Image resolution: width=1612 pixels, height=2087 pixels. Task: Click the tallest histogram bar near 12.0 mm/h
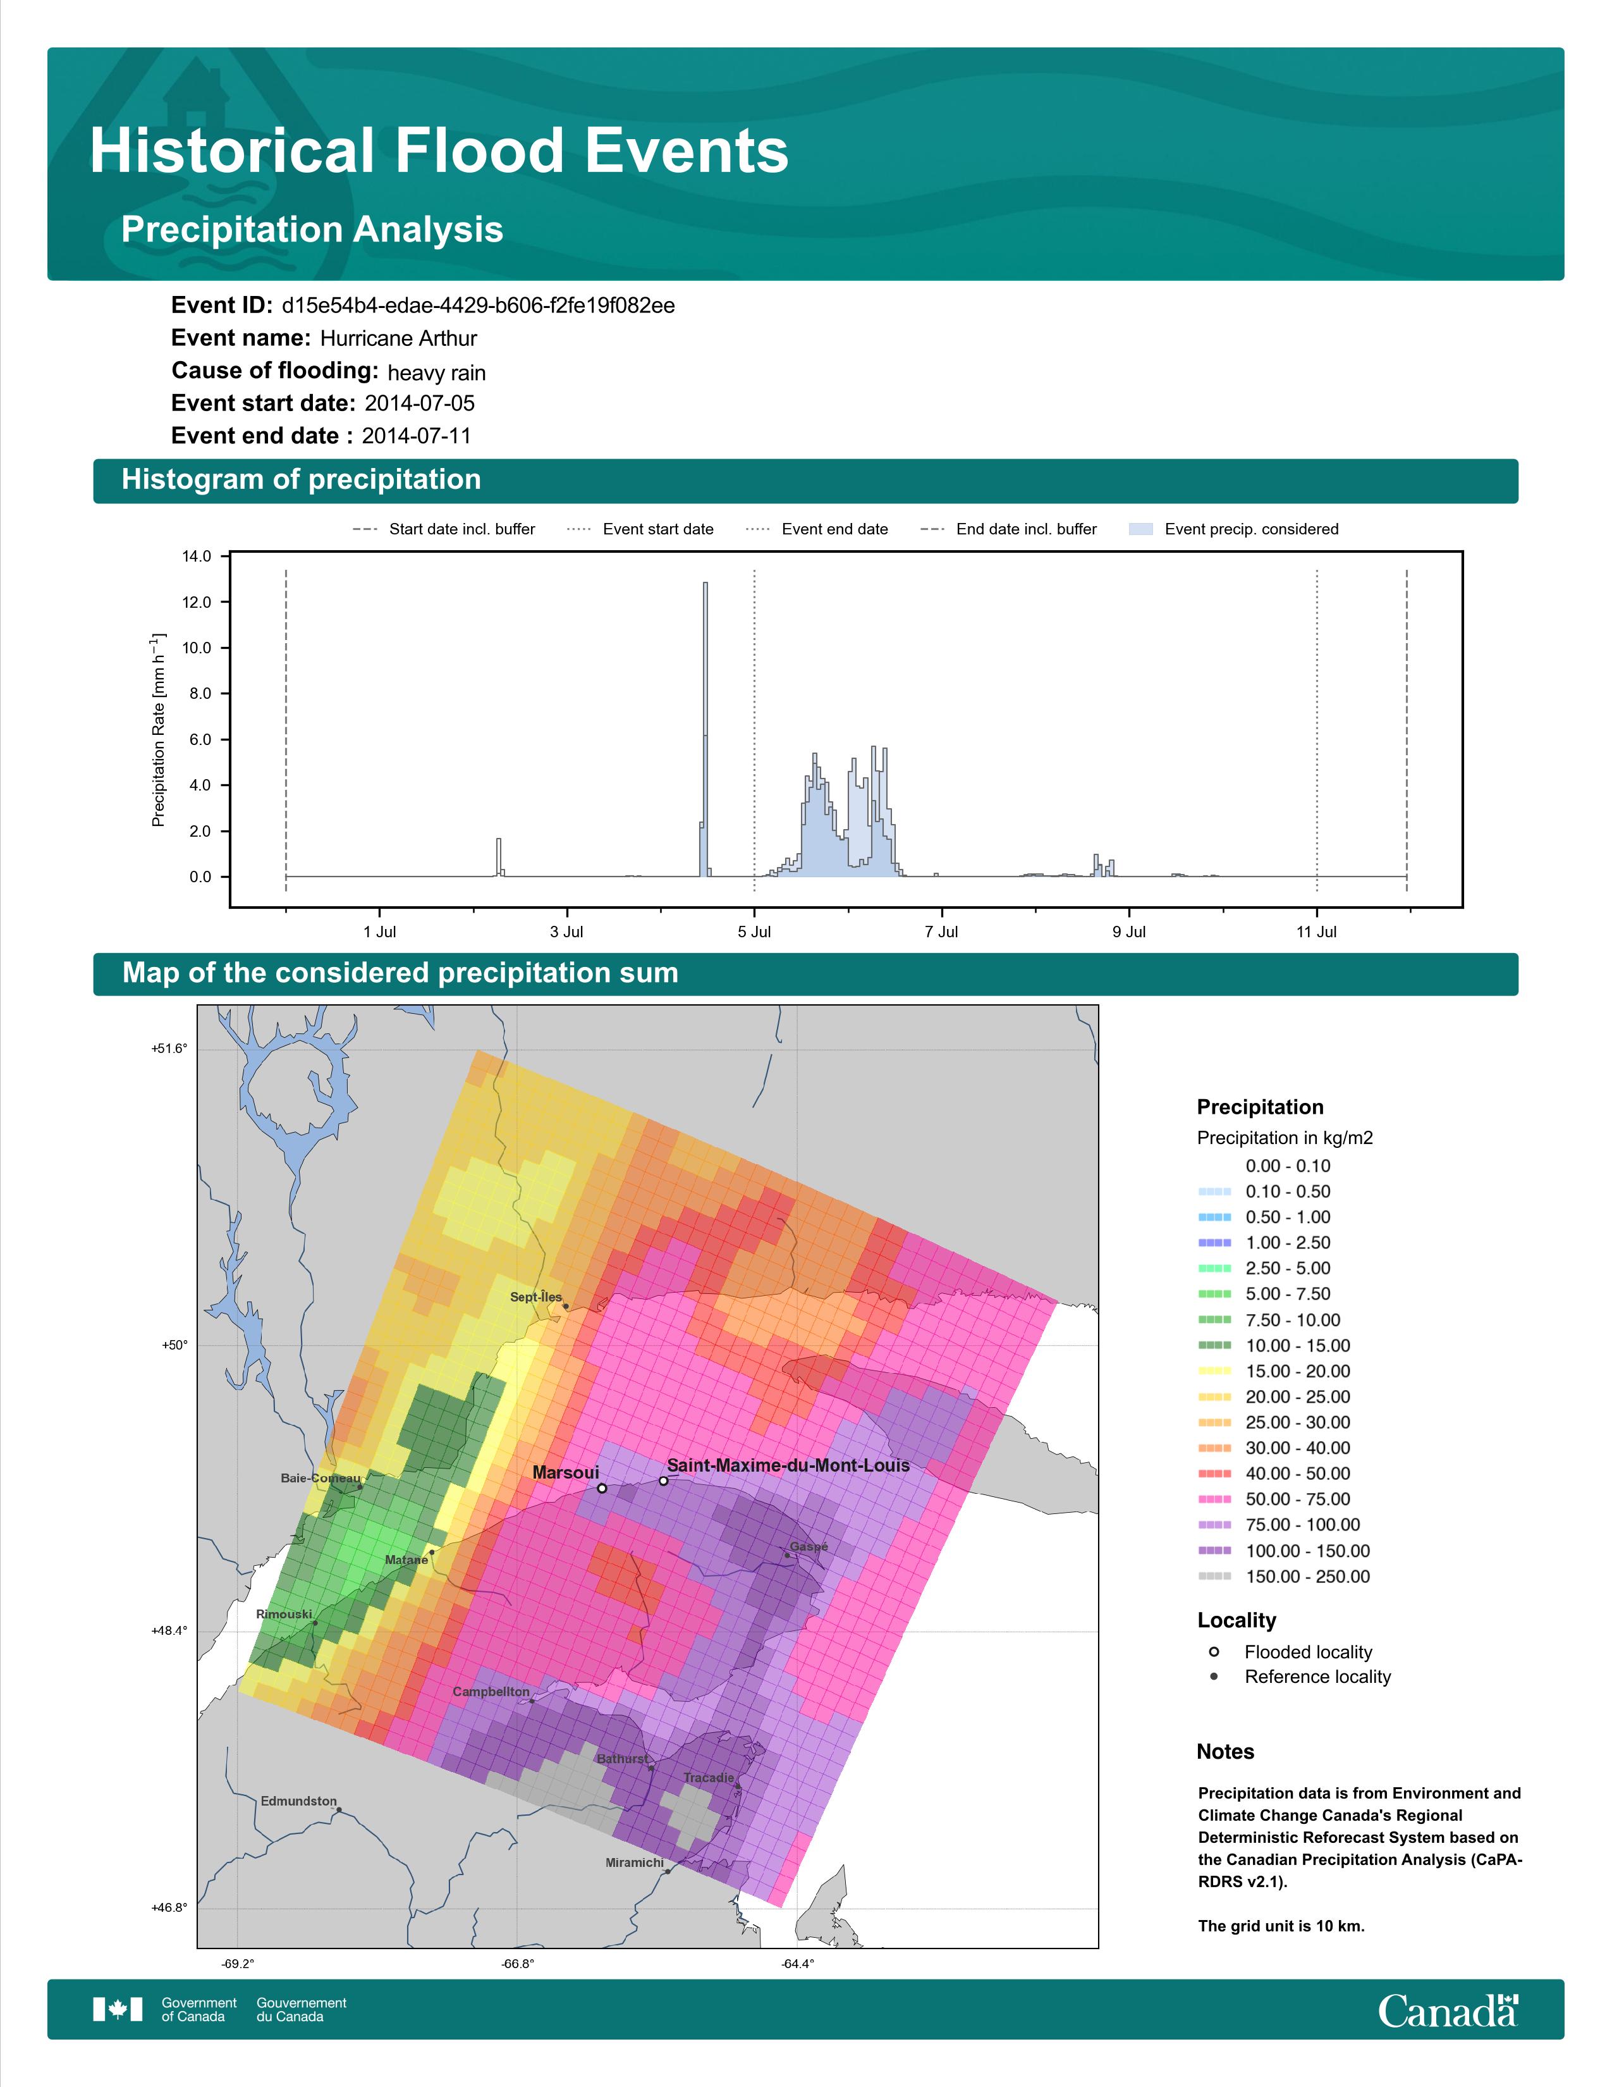coord(705,729)
